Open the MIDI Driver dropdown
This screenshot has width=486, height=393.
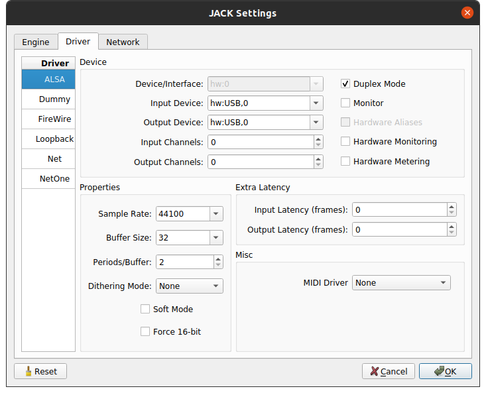401,282
